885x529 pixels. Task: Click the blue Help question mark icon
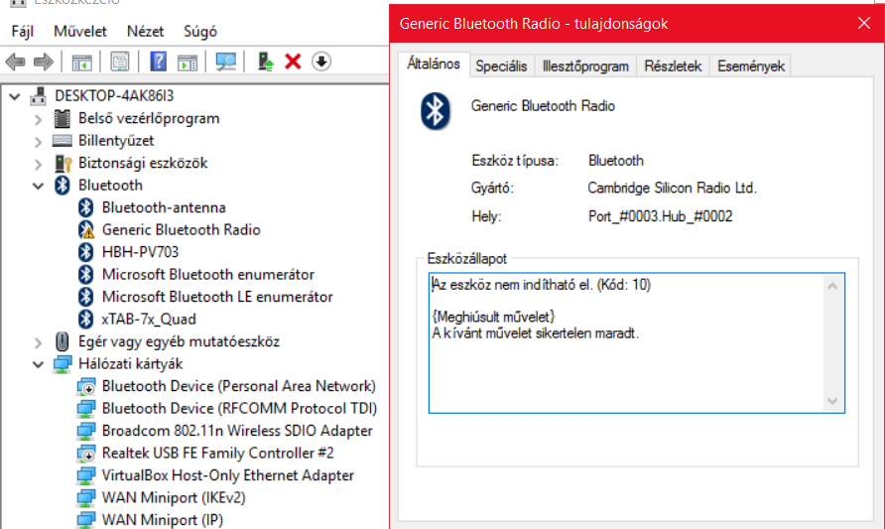159,61
